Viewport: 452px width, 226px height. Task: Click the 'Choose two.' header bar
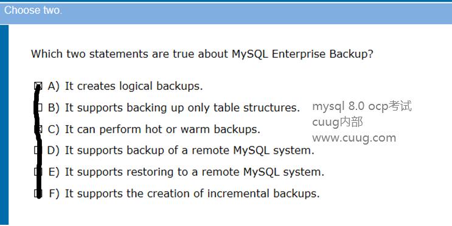226,13
